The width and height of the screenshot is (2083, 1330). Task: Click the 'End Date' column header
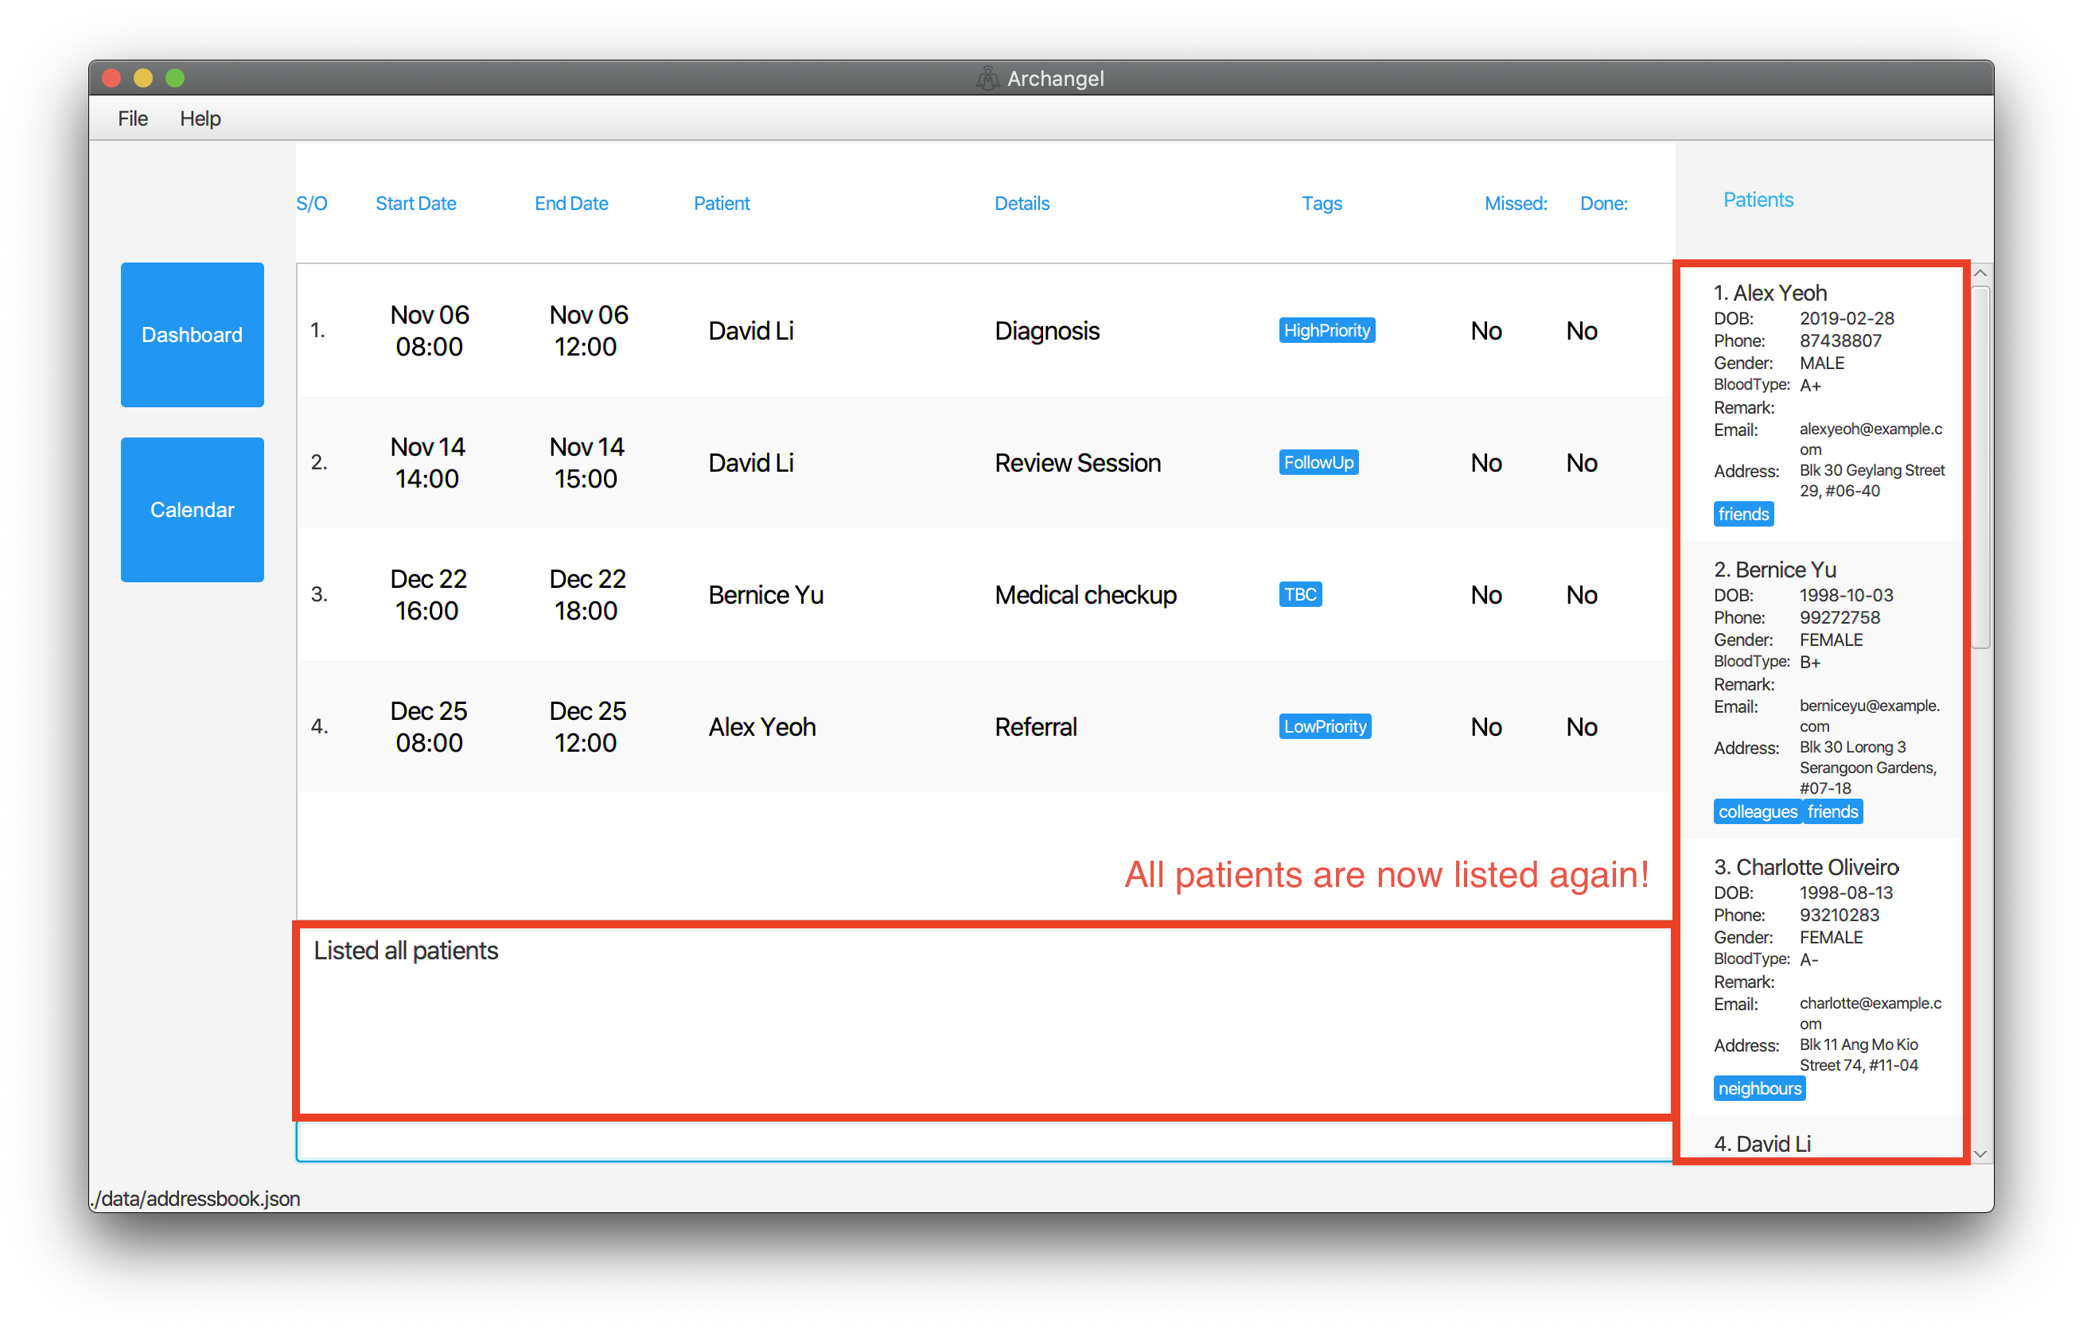click(571, 204)
